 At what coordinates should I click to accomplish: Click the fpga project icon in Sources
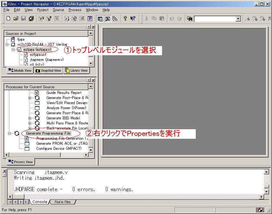[13, 39]
